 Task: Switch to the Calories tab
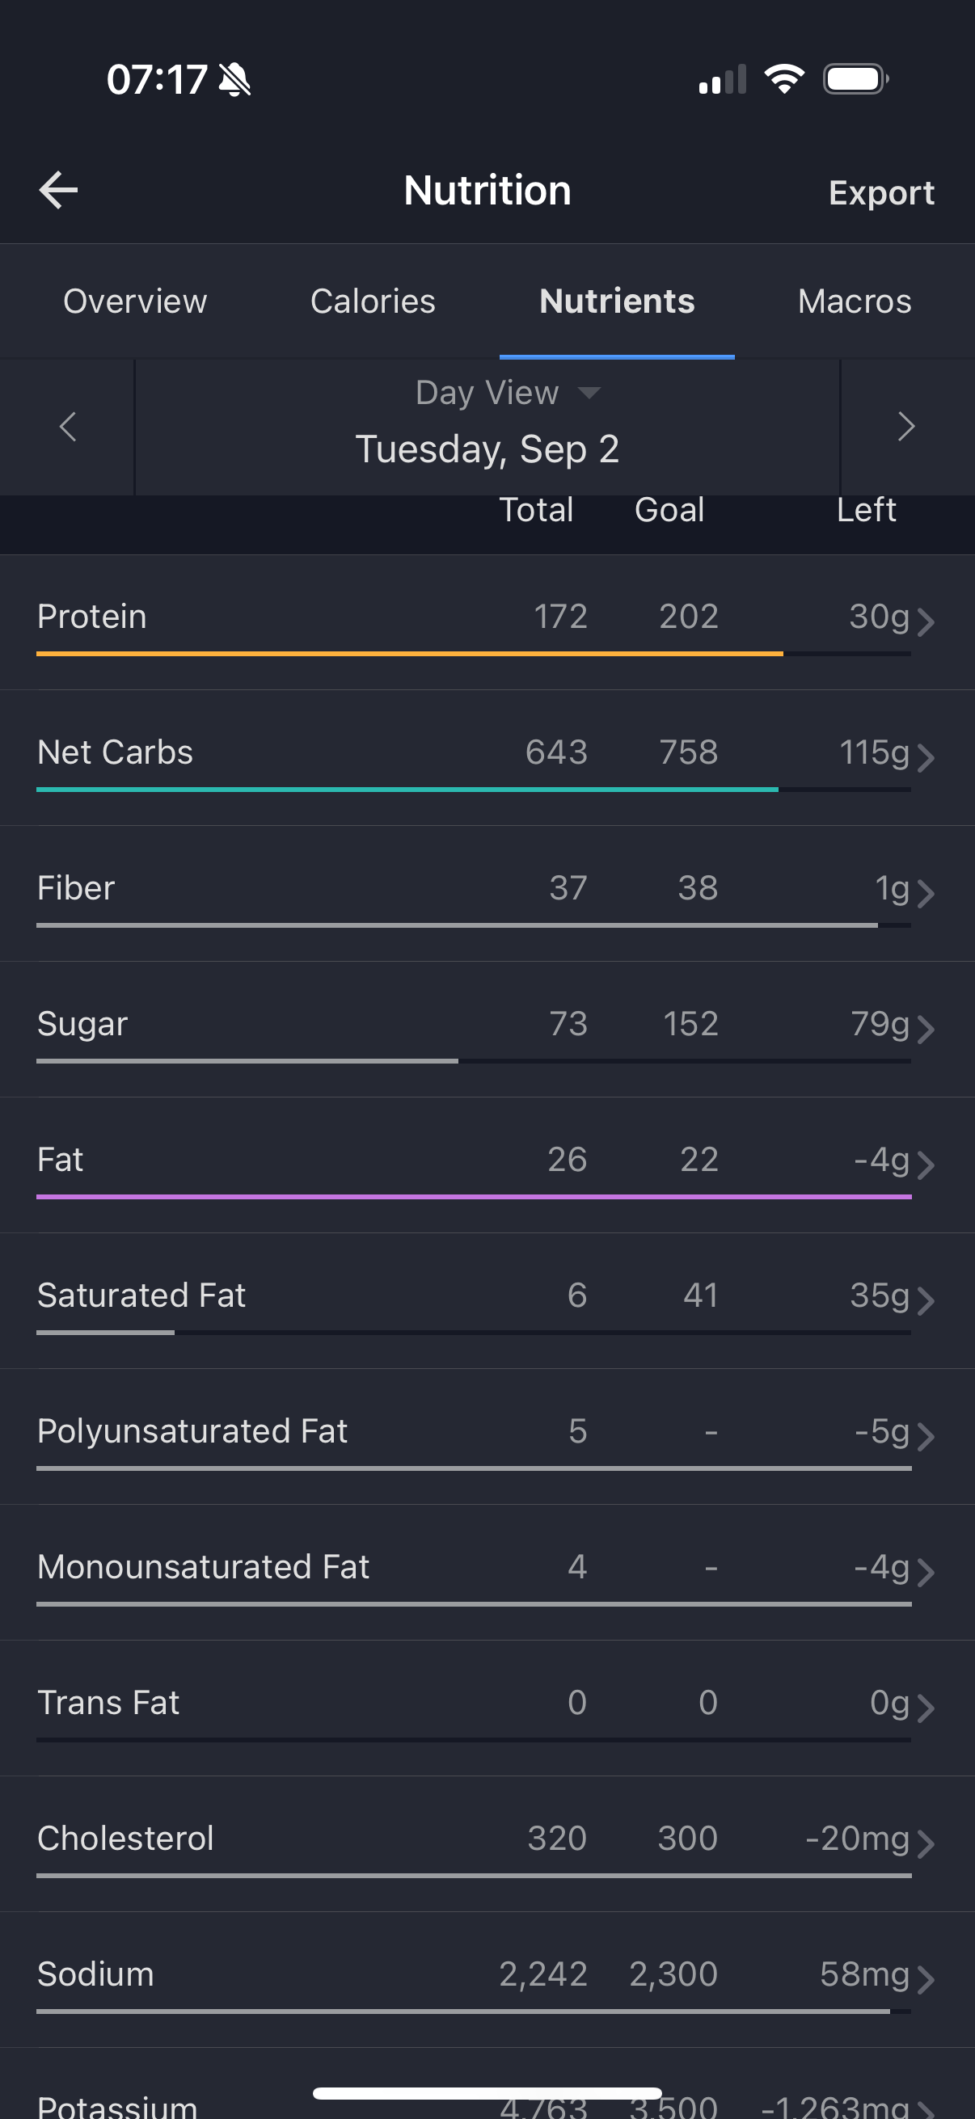coord(373,301)
